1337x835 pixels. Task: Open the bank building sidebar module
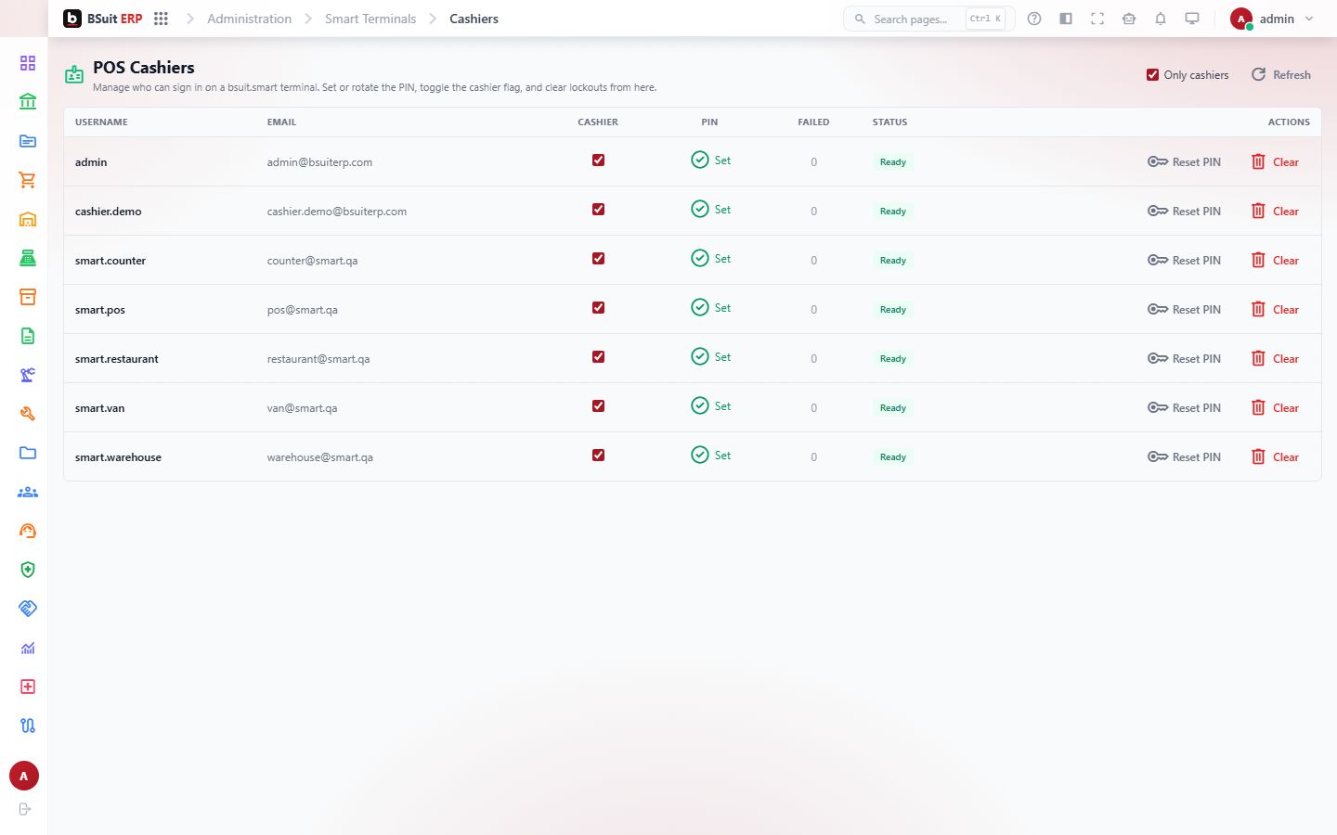tap(28, 102)
